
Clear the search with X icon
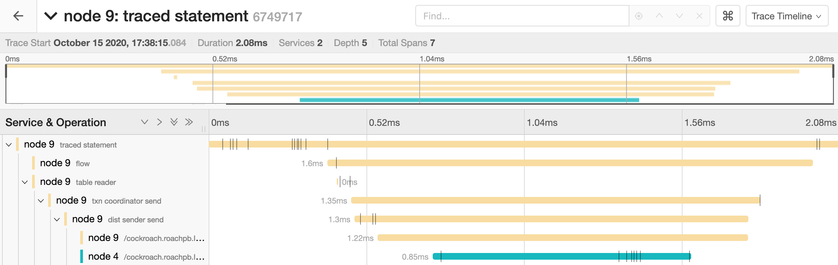[x=699, y=16]
